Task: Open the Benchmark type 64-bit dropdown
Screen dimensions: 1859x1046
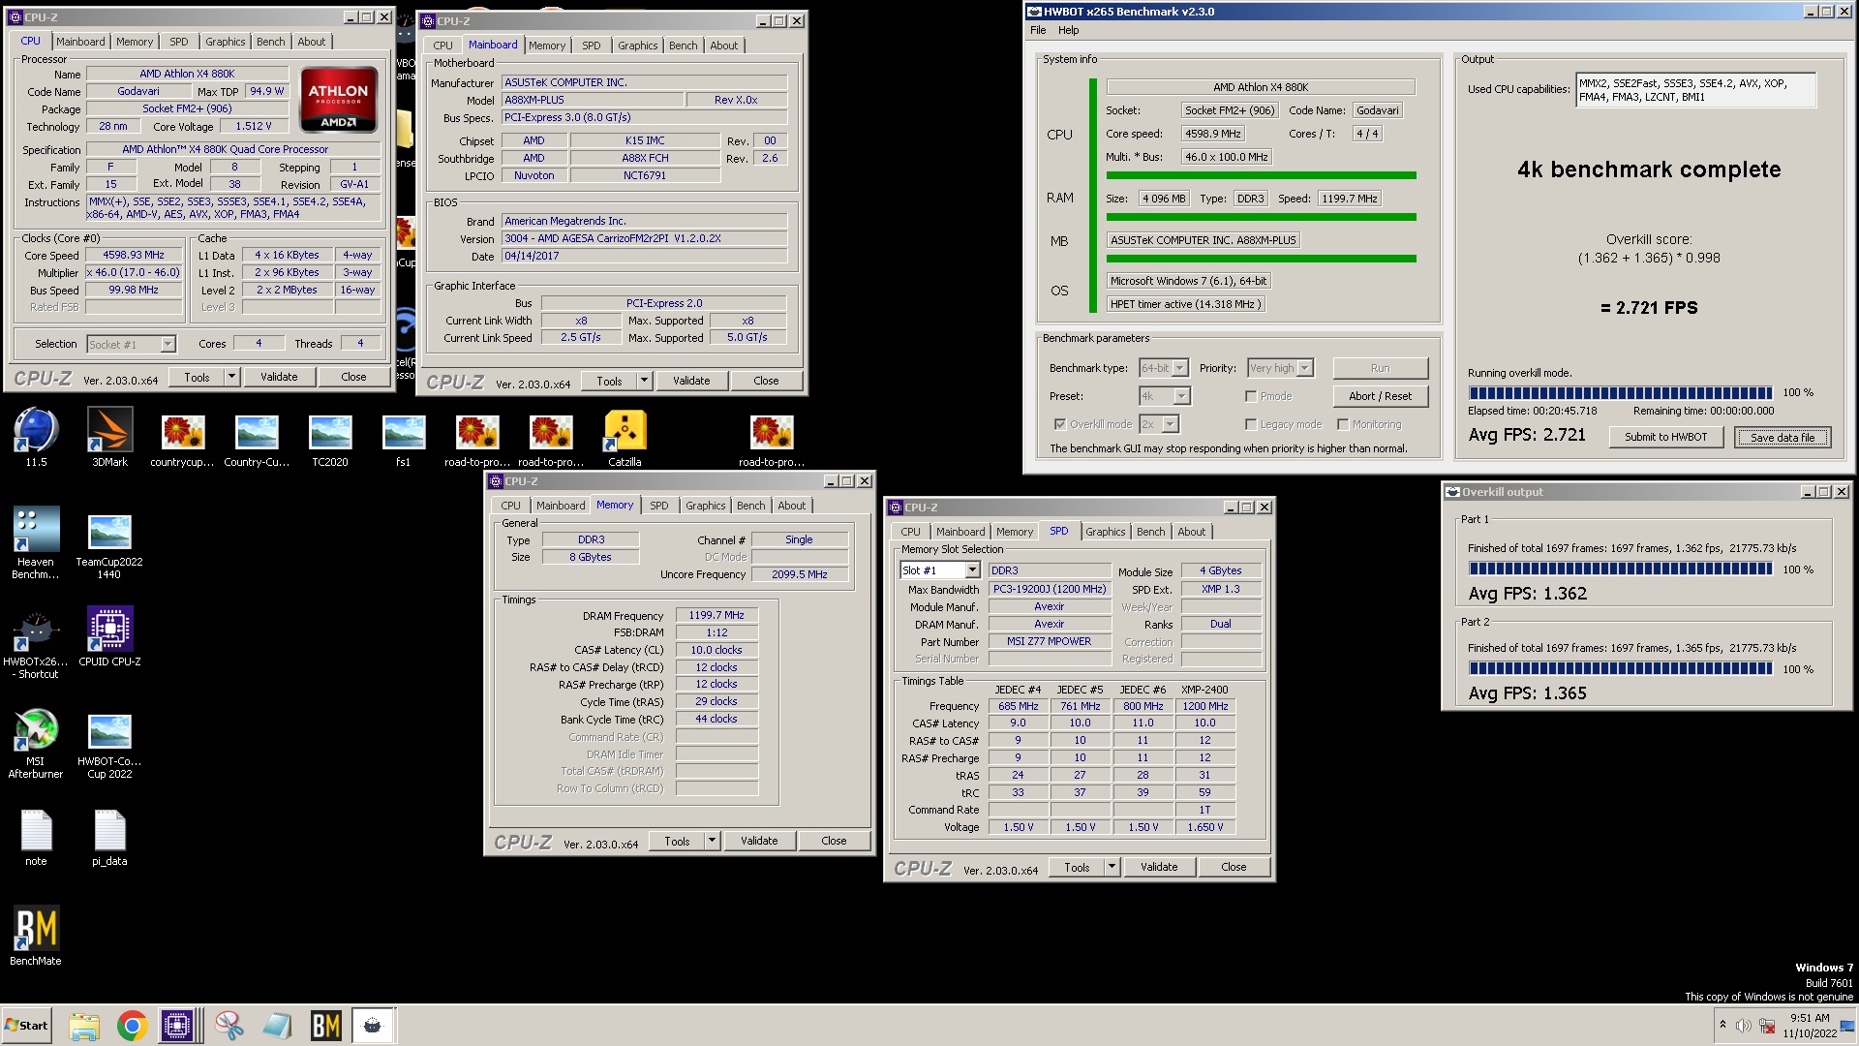Action: tap(1164, 368)
